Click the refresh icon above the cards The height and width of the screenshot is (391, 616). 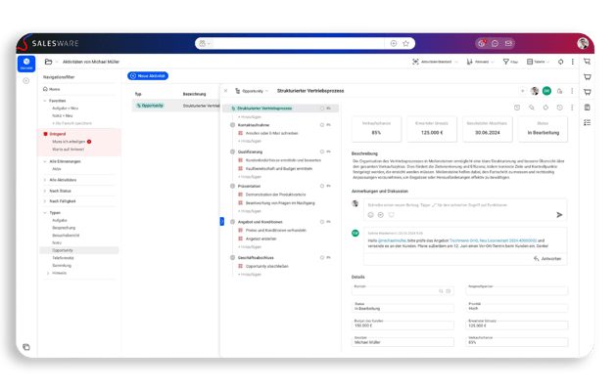[x=545, y=108]
